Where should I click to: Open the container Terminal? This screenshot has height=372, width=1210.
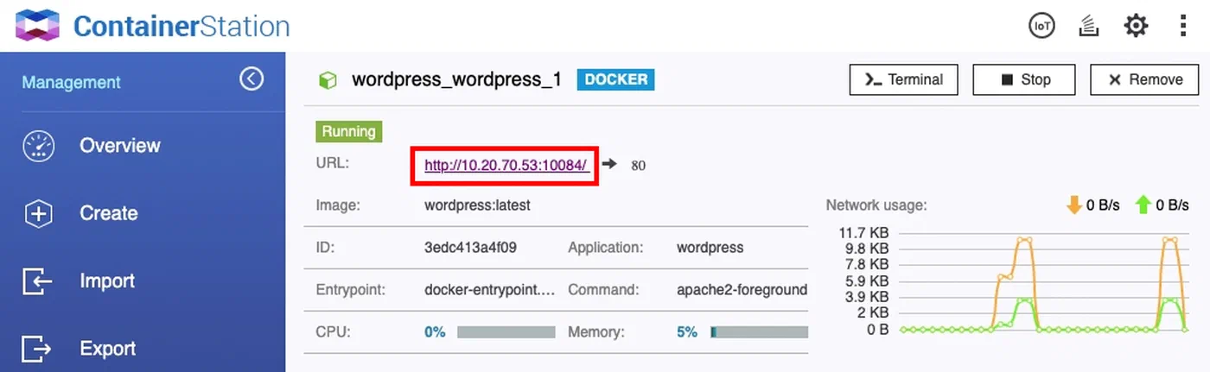click(904, 79)
